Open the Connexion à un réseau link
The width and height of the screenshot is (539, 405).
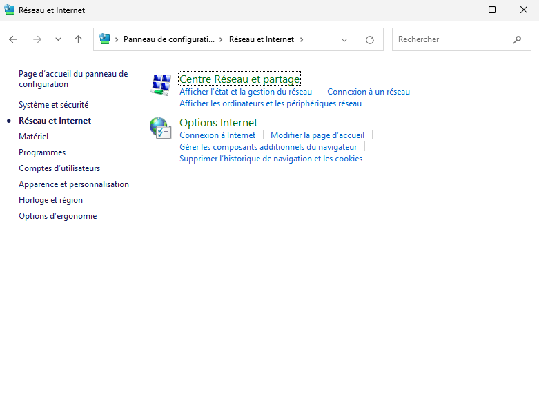368,92
